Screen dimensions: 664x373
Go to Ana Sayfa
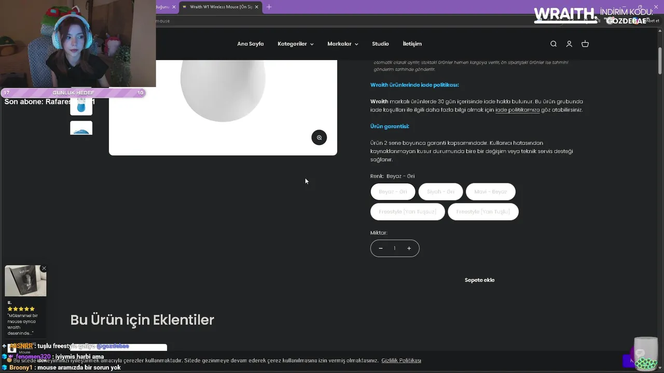[x=251, y=44]
